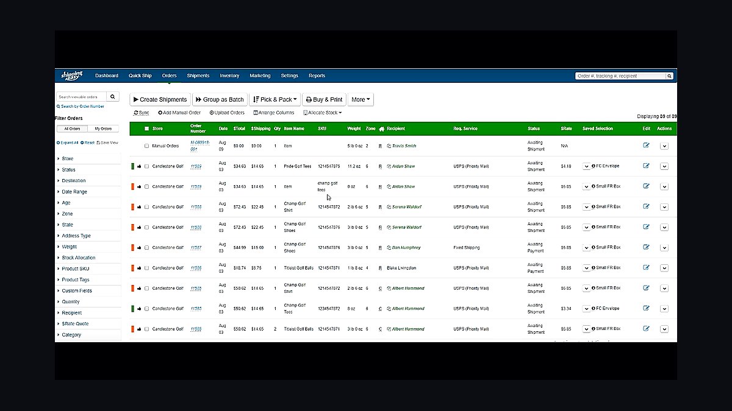Screen dimensions: 732x411
Task: Select the checkbox for the Pride Golf Tees order
Action: coord(146,166)
